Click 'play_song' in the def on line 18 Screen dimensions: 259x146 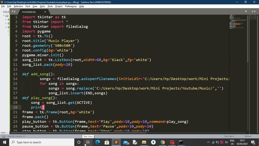click(40, 98)
